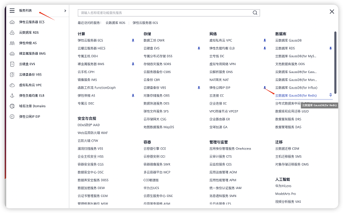Screen dimensions: 343x213
Task: Open 云容器引擎 CCE link
Action: [x=155, y=148]
